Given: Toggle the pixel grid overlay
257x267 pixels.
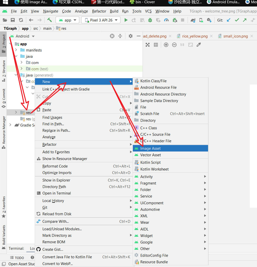Looking at the screenshot, I should point(156,44).
